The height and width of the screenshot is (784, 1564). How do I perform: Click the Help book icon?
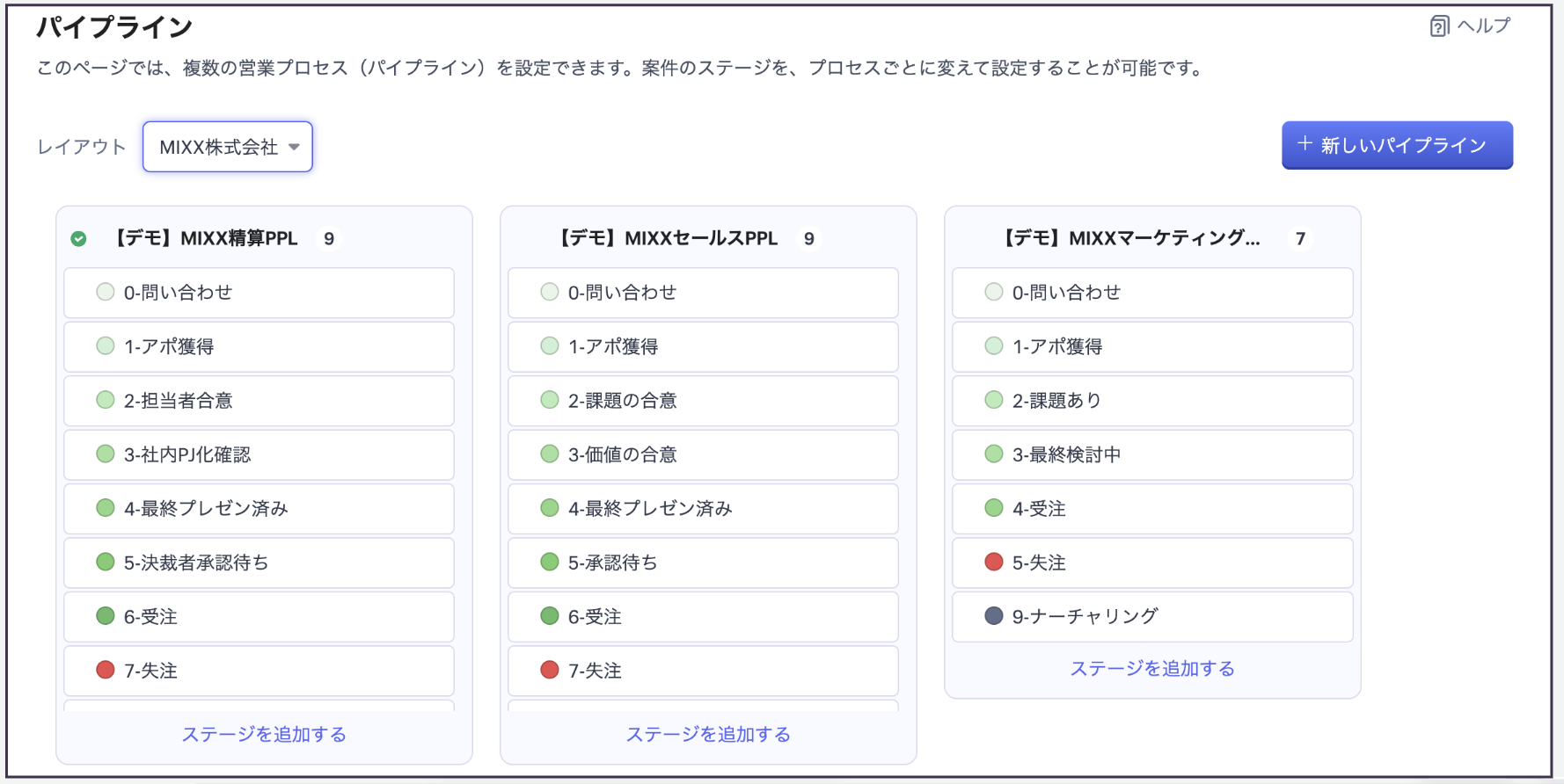point(1439,26)
